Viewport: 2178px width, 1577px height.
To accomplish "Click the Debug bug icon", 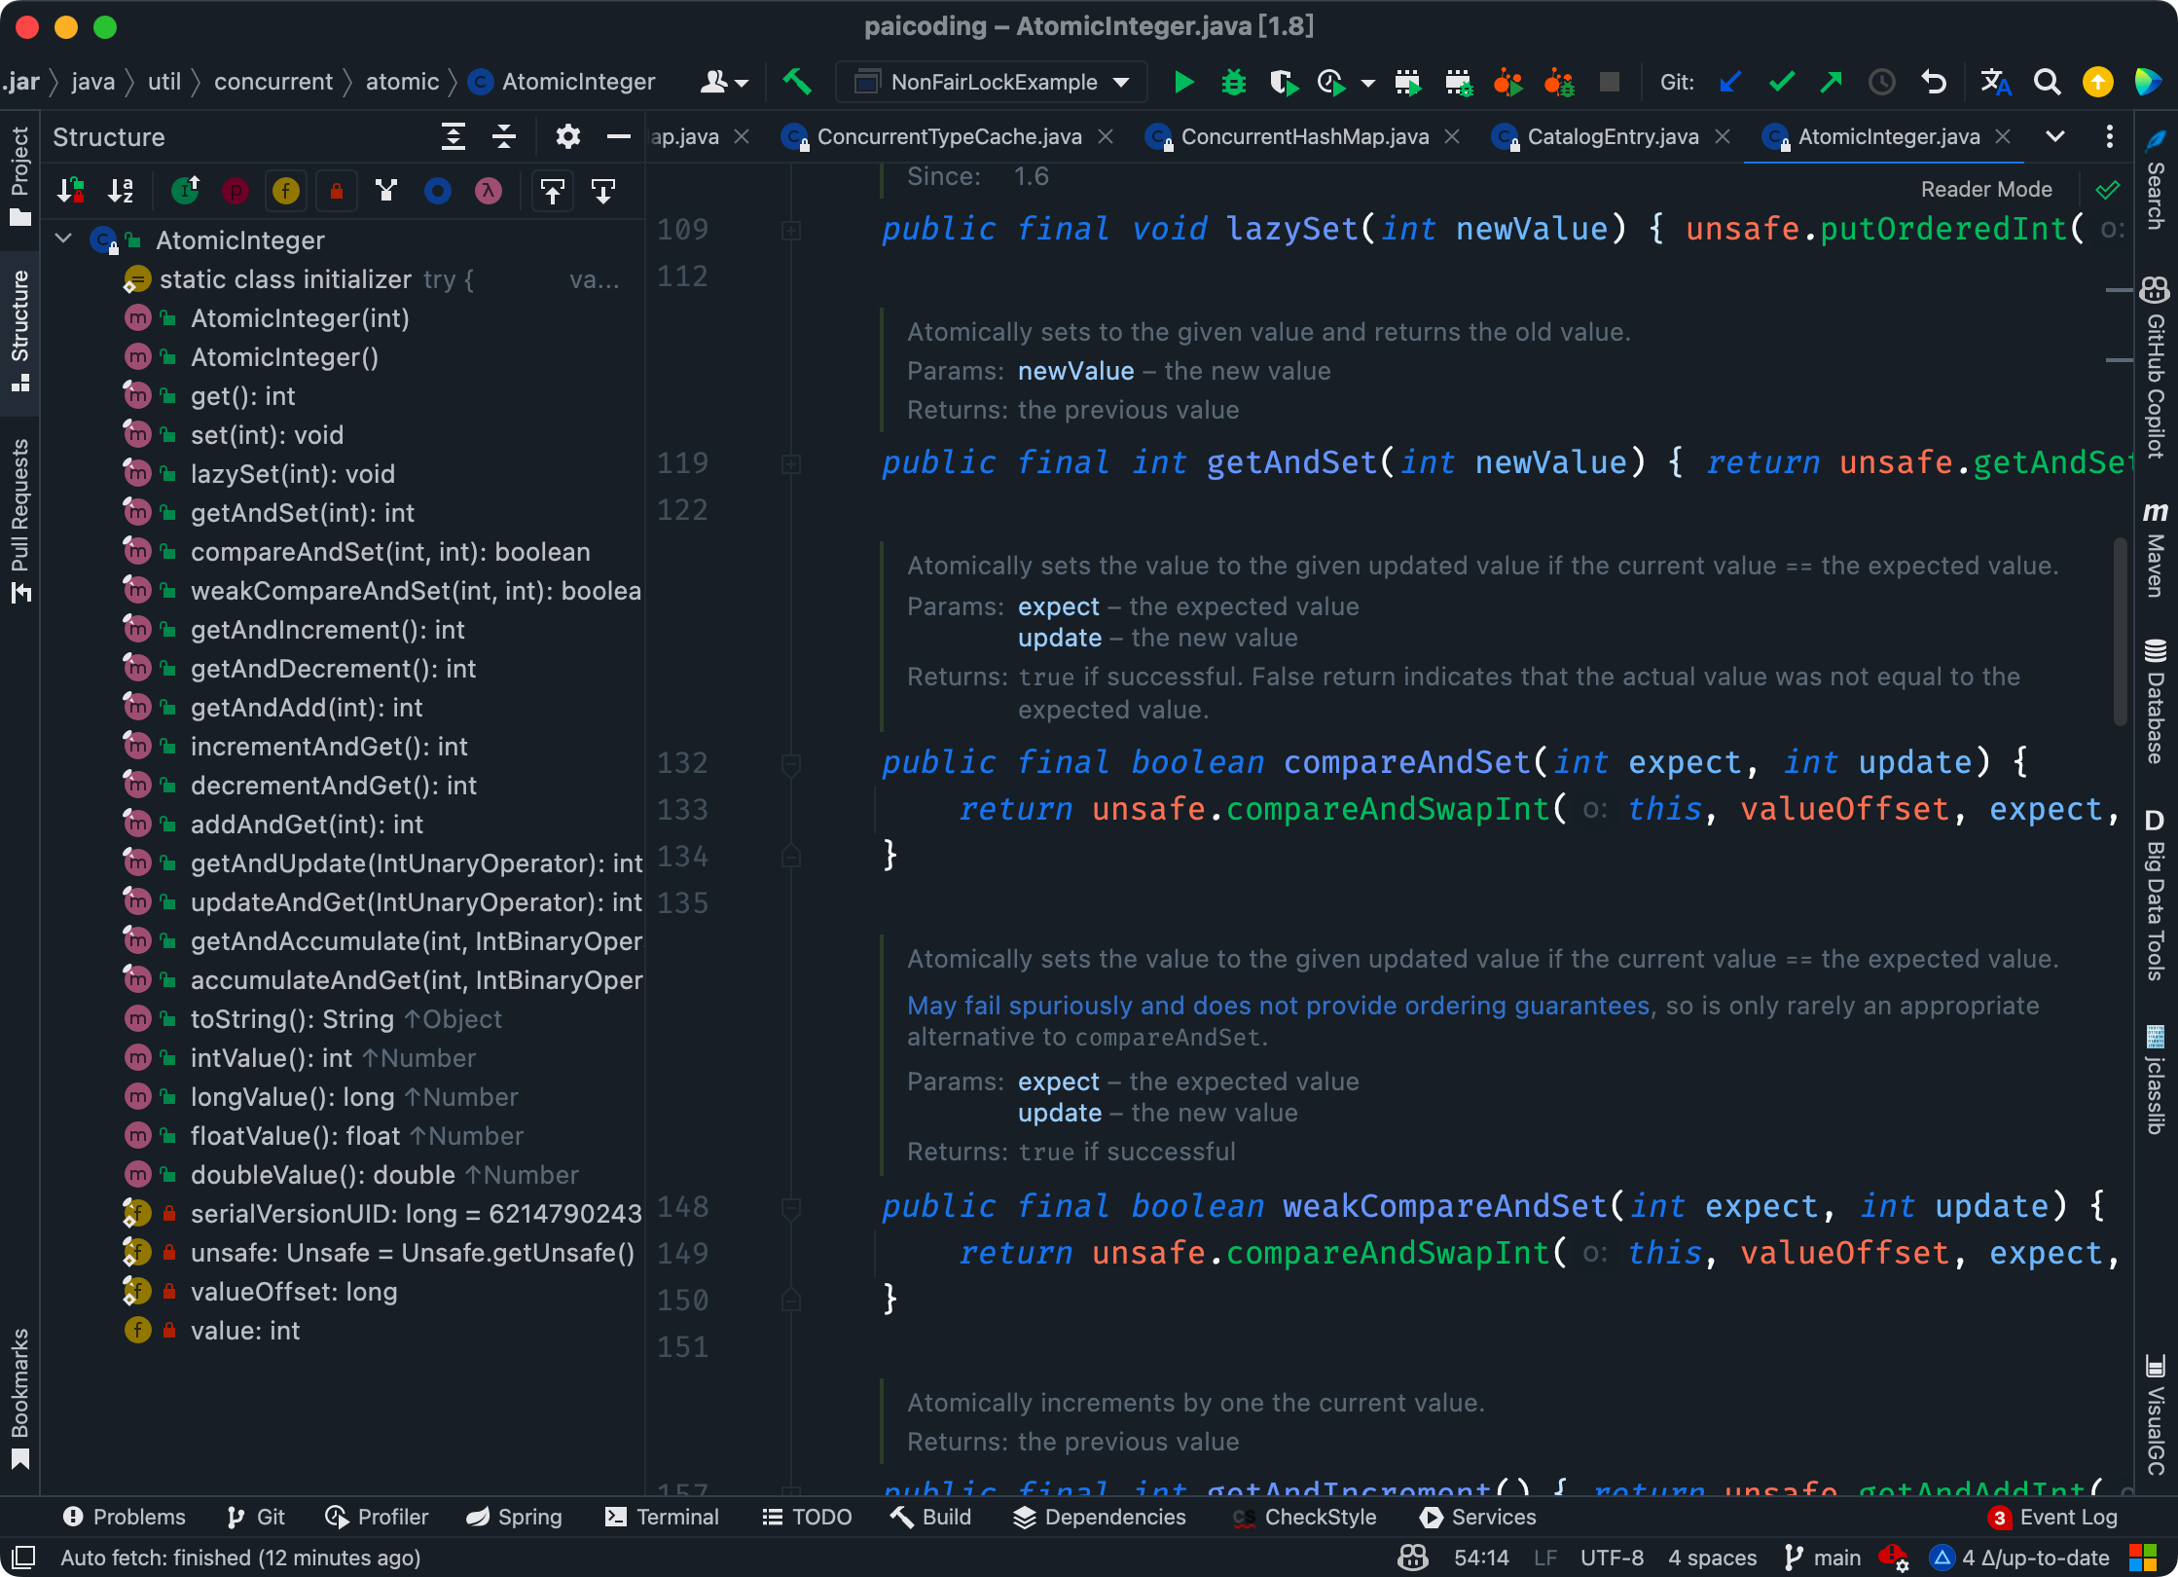I will point(1233,83).
